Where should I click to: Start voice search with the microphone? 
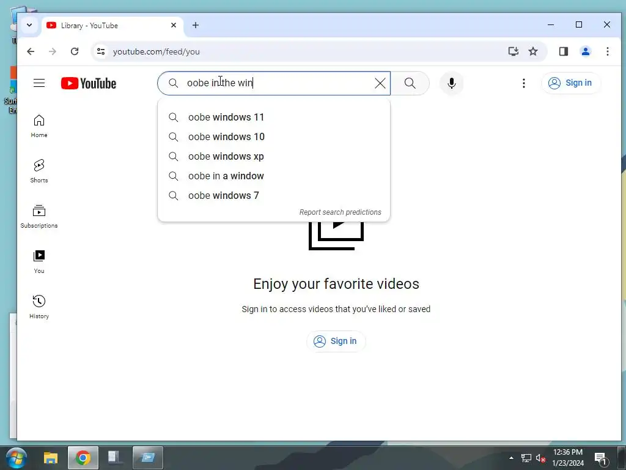click(452, 83)
